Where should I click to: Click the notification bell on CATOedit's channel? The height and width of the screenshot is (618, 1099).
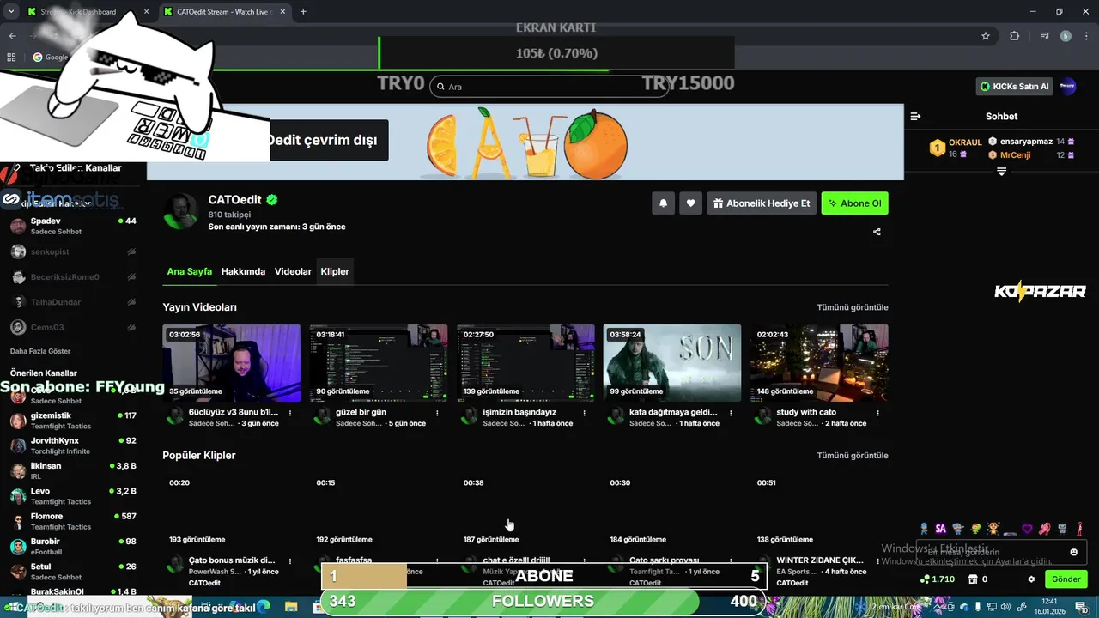click(x=663, y=203)
